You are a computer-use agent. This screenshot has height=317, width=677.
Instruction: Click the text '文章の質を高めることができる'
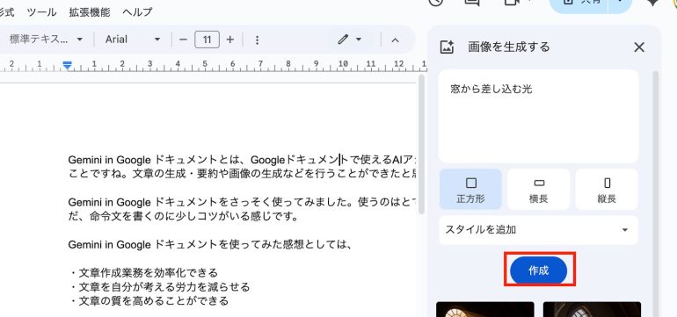(153, 300)
